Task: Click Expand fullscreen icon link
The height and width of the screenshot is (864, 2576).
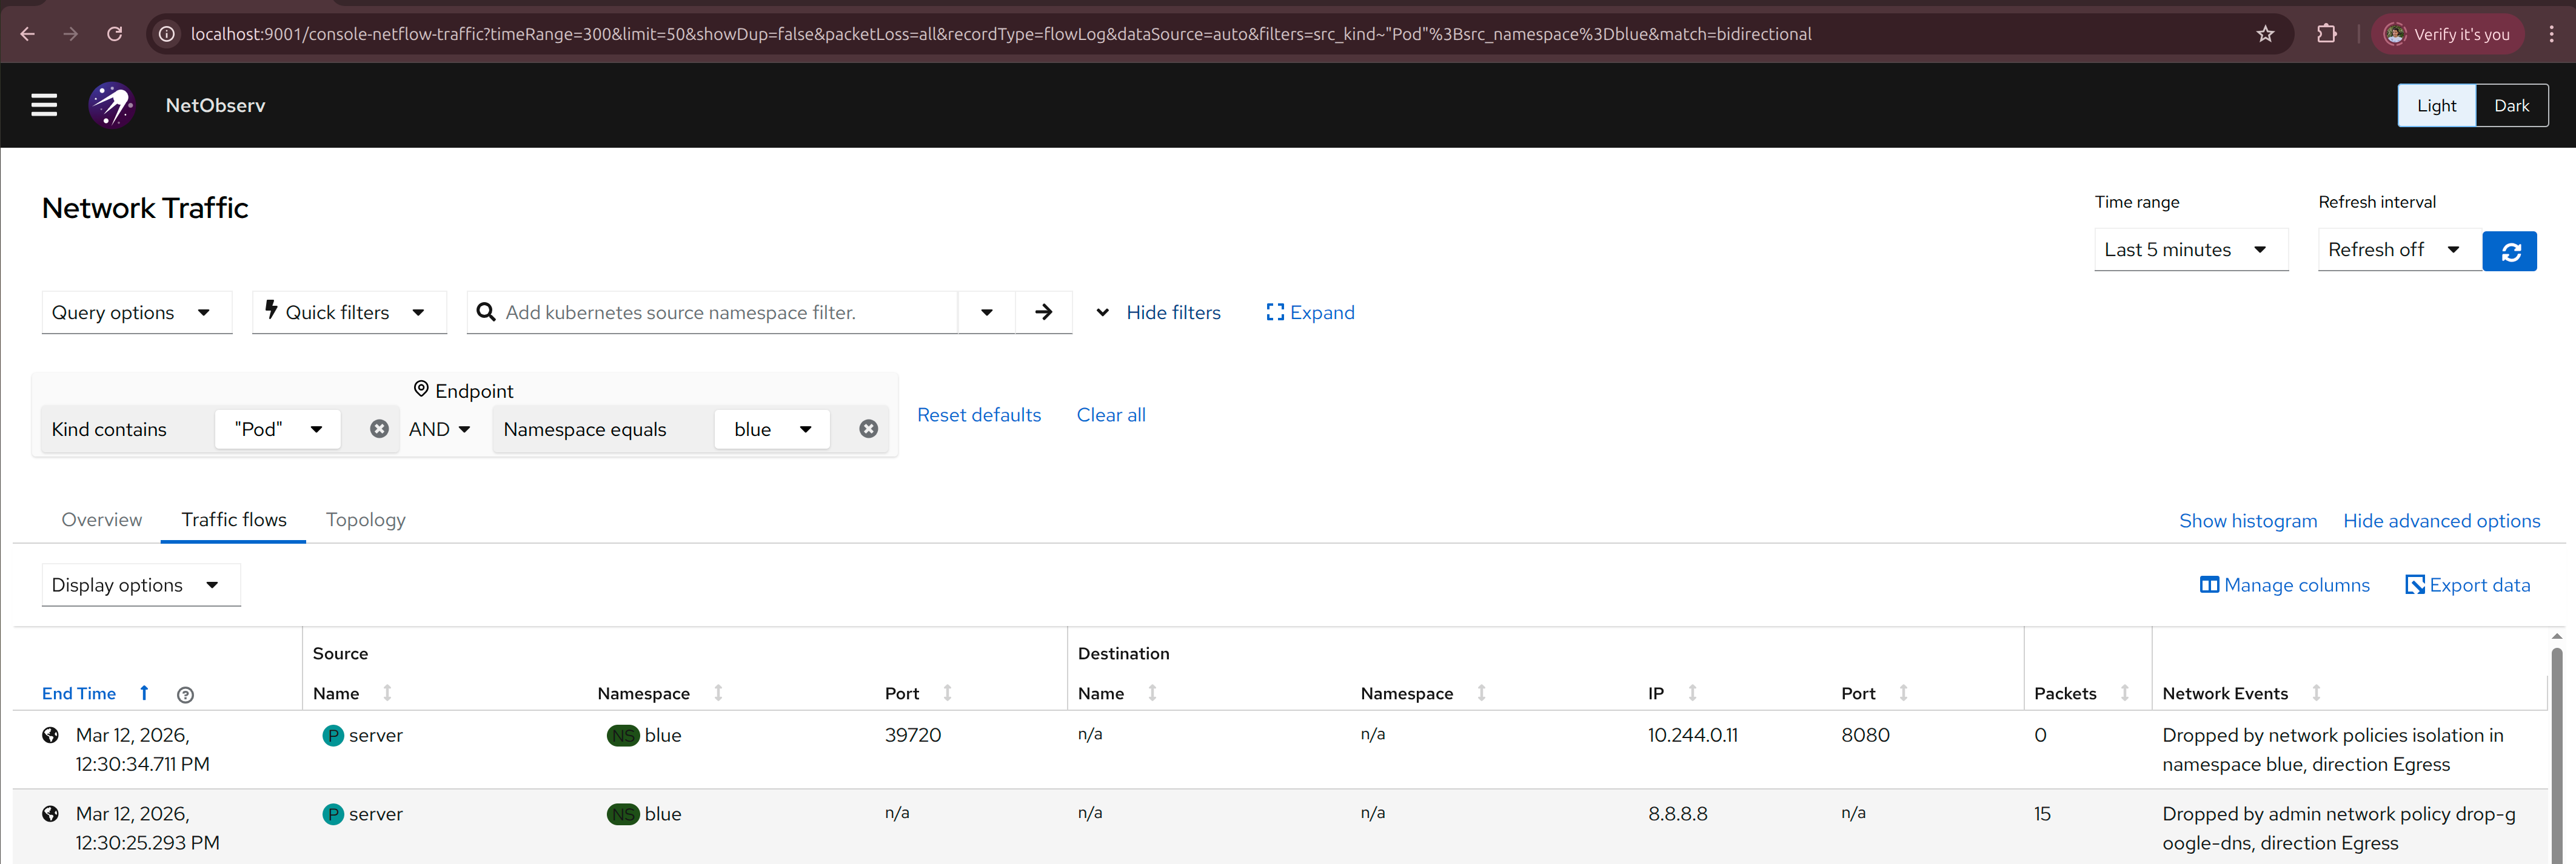Action: (x=1310, y=312)
